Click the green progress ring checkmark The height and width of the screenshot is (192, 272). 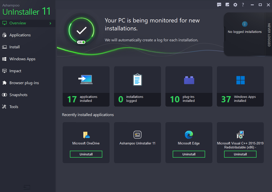pyautogui.click(x=81, y=30)
